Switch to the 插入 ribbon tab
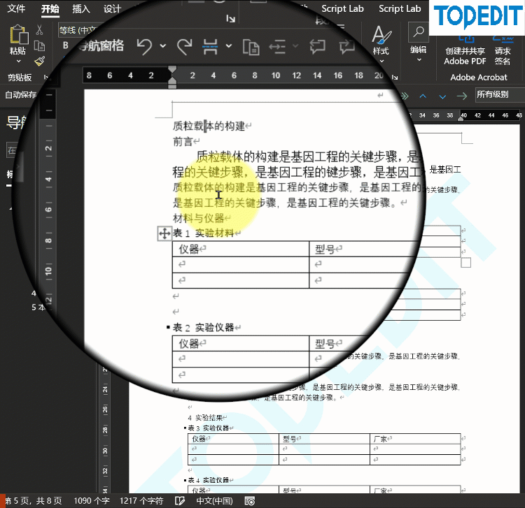This screenshot has width=525, height=508. click(x=81, y=8)
